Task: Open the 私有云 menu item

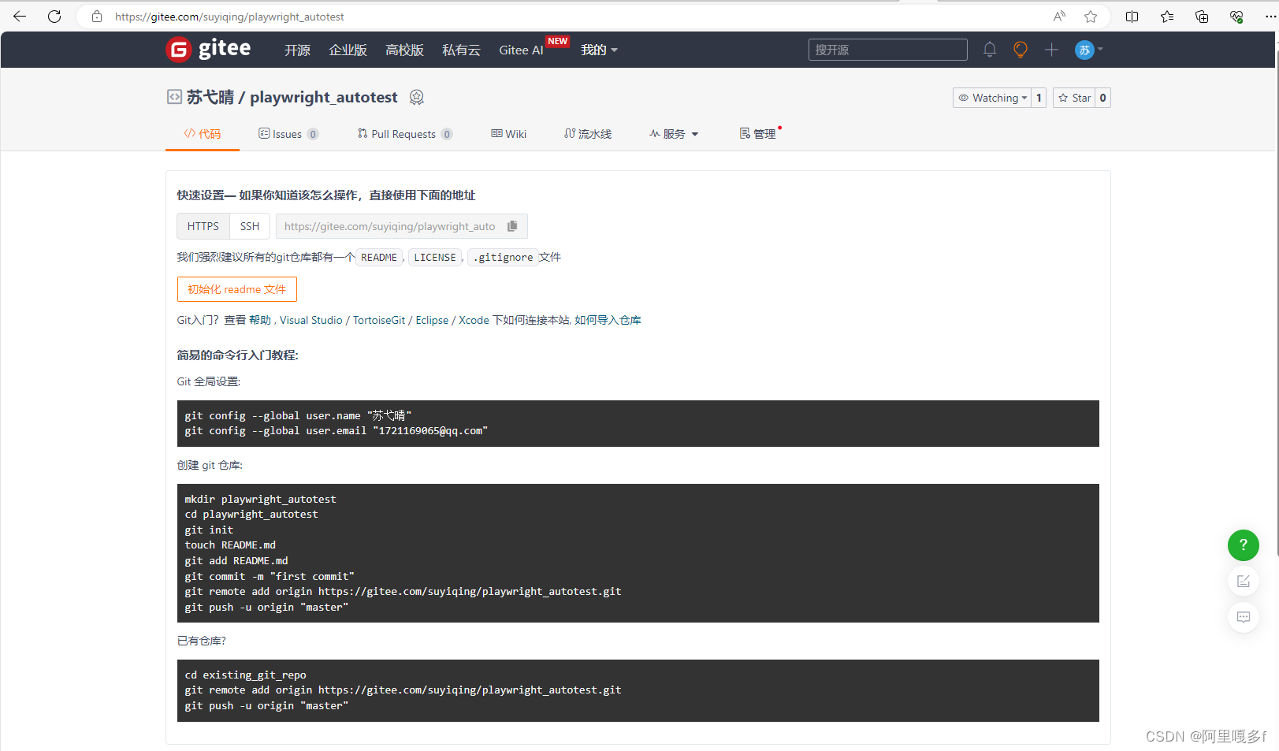Action: tap(461, 50)
